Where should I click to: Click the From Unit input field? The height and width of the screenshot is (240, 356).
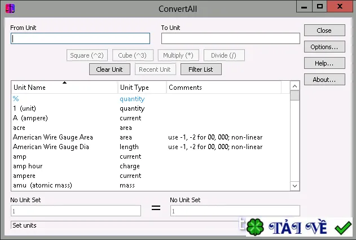(80, 38)
